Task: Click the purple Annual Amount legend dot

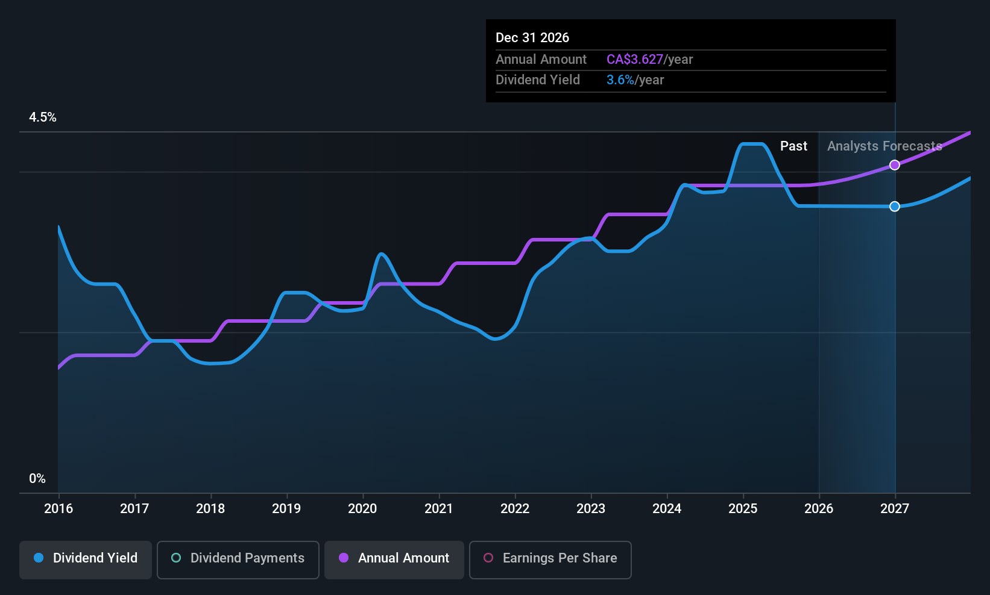Action: pos(344,558)
